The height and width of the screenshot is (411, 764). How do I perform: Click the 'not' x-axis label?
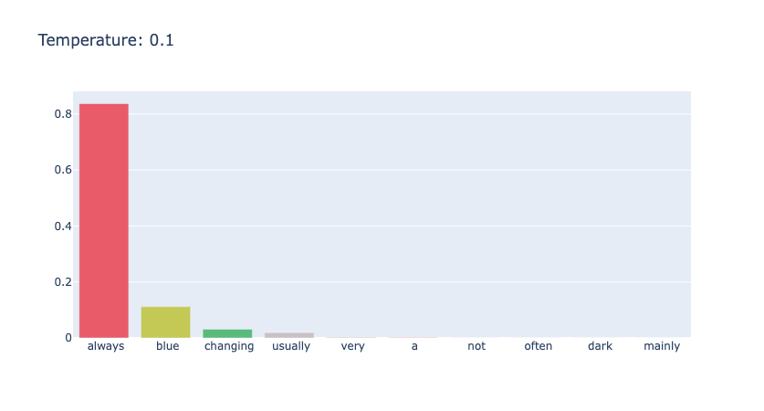click(x=476, y=346)
